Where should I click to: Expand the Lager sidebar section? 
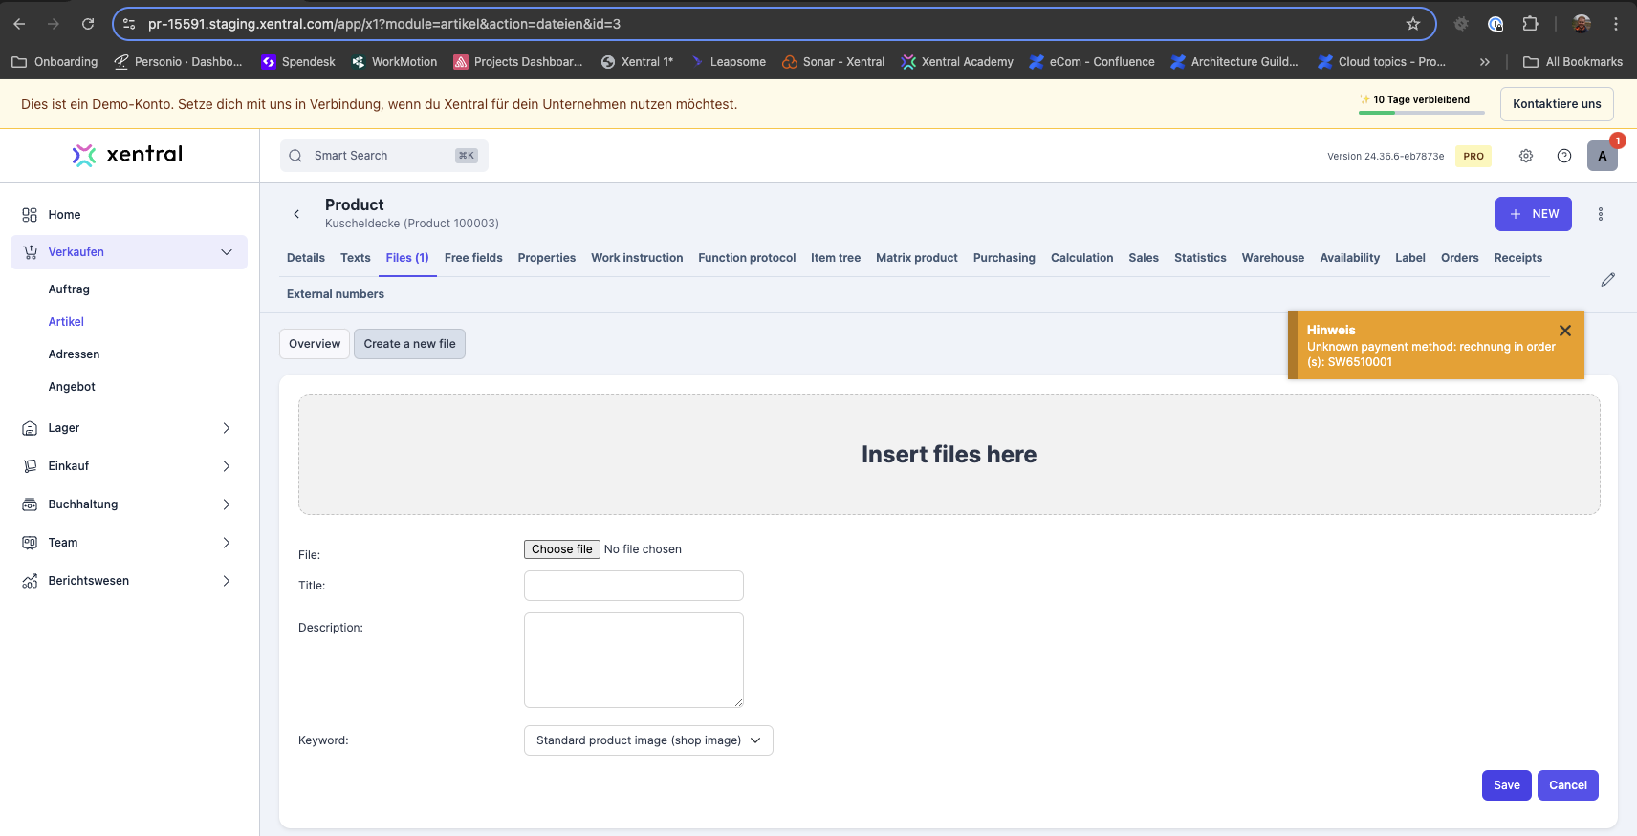(226, 428)
